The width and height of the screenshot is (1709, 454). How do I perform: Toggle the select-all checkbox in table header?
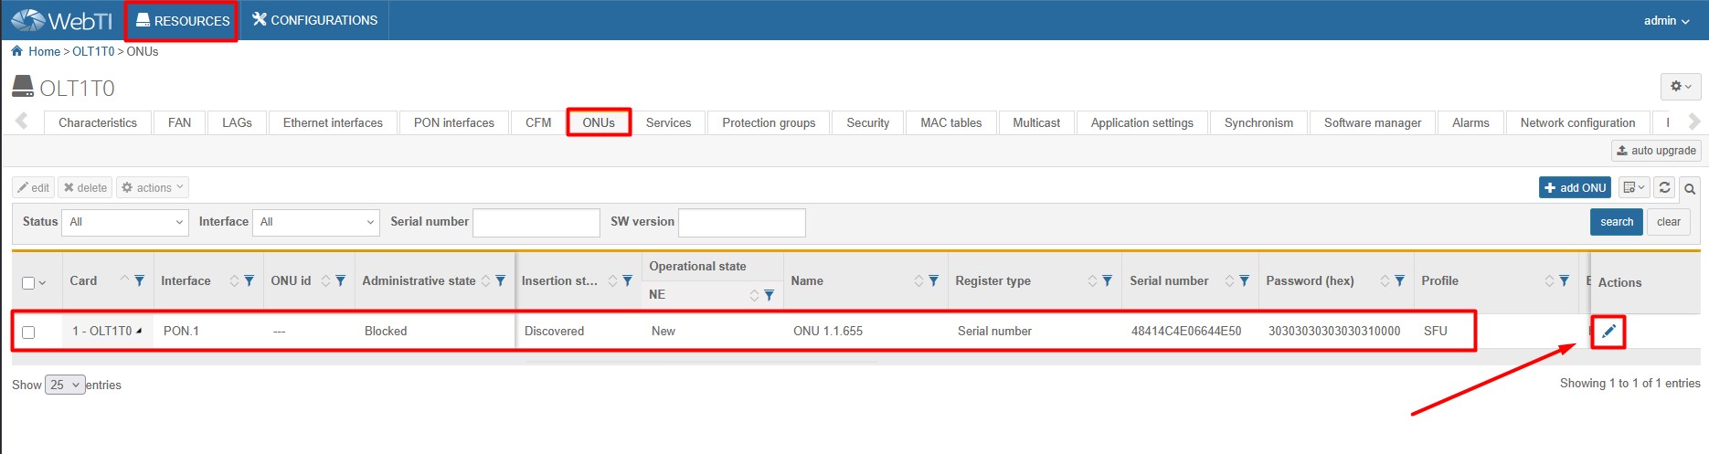[x=28, y=283]
